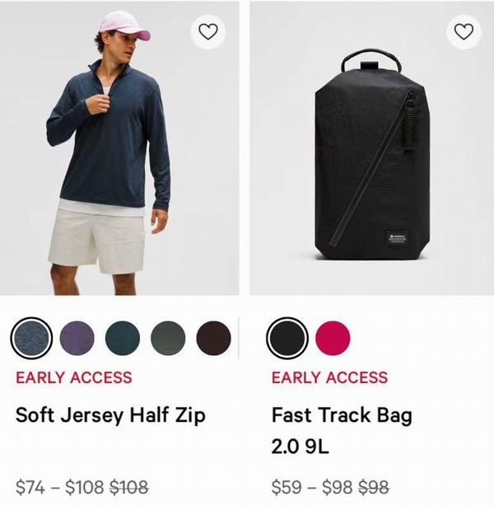Choose the purple half zip color swatch
The height and width of the screenshot is (506, 494).
(77, 337)
